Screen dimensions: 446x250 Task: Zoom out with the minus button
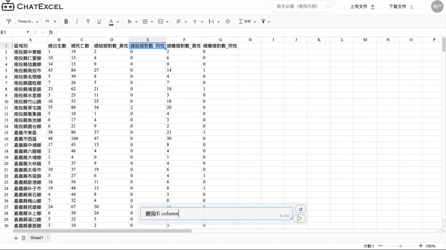380,246
